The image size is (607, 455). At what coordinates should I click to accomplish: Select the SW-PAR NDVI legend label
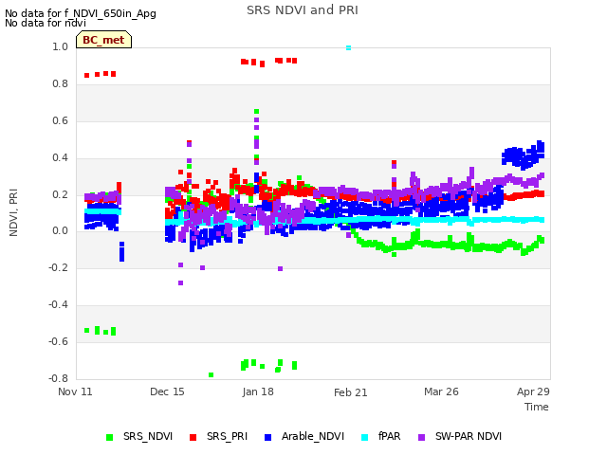point(469,436)
